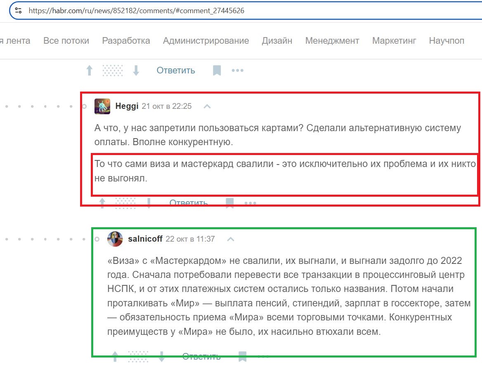Bookmark the comment above Heggi's
The height and width of the screenshot is (367, 482).
pos(217,71)
